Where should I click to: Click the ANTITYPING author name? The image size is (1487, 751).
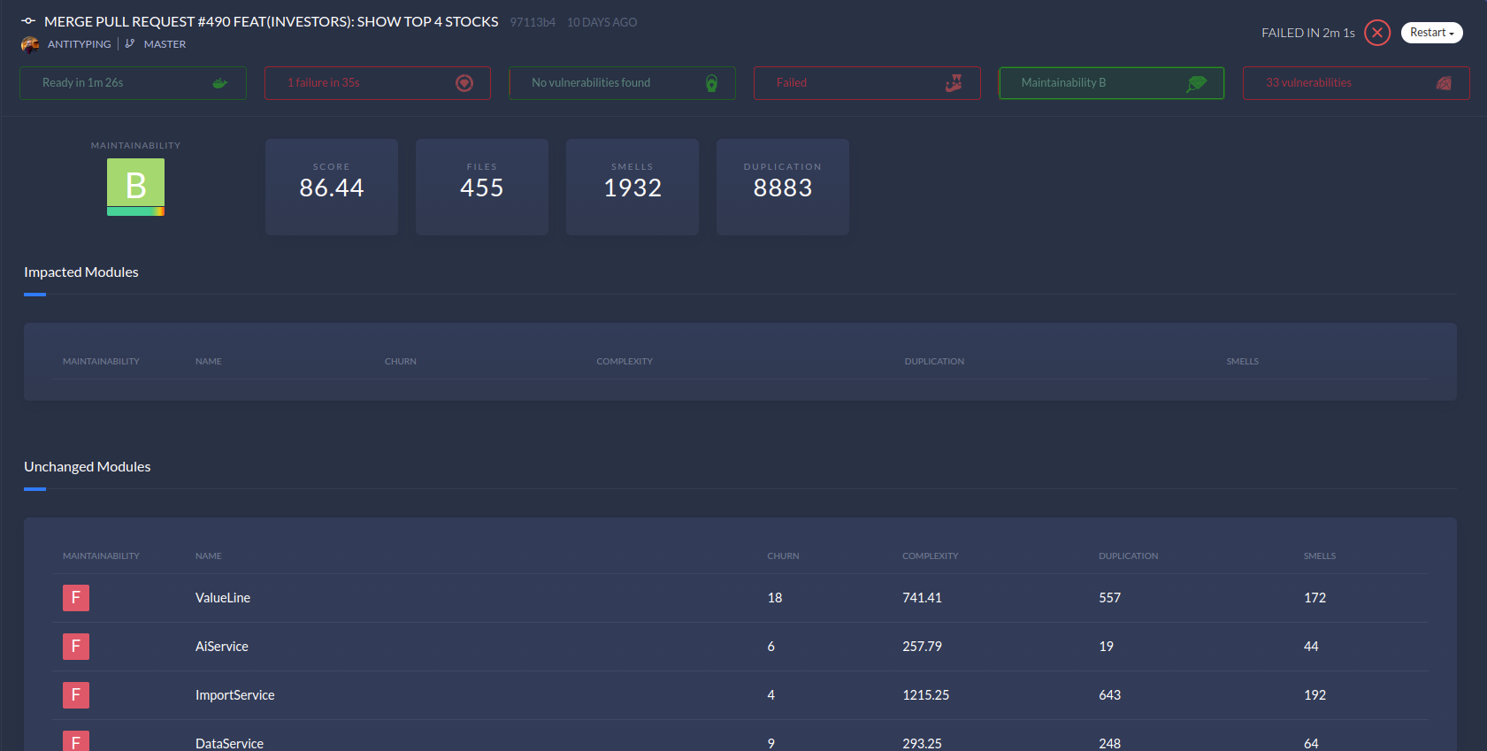click(x=80, y=44)
